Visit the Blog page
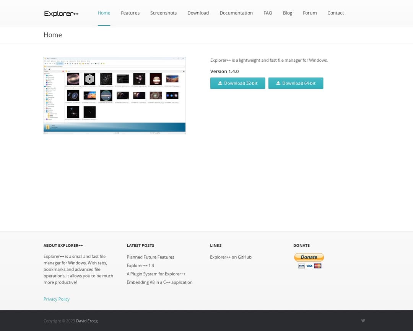413x331 pixels. (x=287, y=13)
